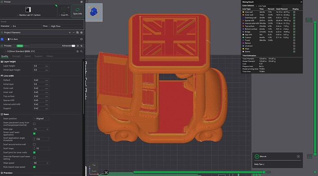Open the Seam position Aligned dropdown

tap(41, 119)
